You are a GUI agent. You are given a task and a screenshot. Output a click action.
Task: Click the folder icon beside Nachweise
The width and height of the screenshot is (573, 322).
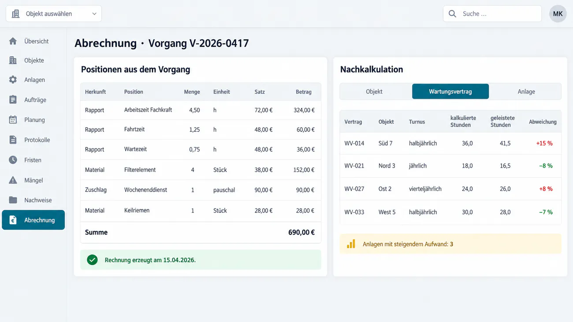point(13,200)
